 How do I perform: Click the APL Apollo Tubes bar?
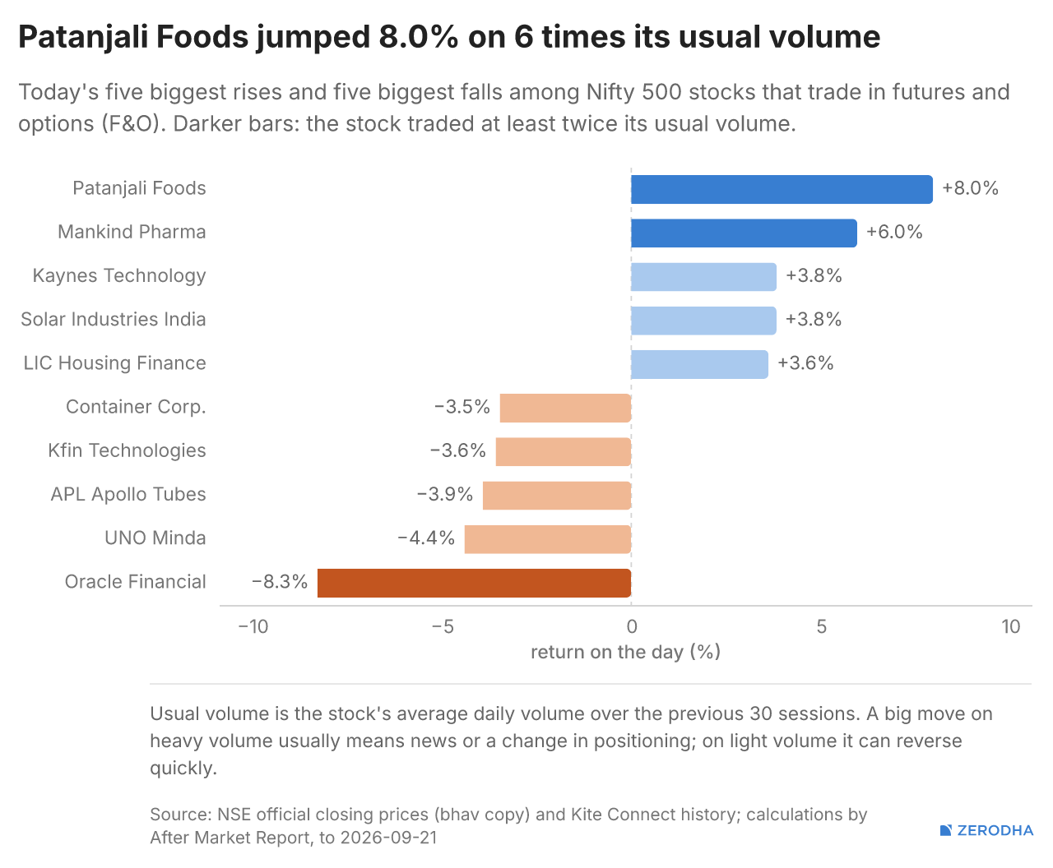pos(557,496)
